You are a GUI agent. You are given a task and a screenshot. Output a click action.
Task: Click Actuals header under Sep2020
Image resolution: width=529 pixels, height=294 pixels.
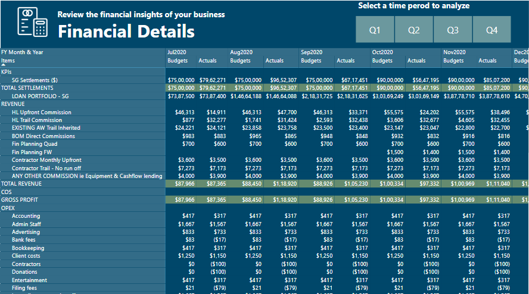[346, 61]
